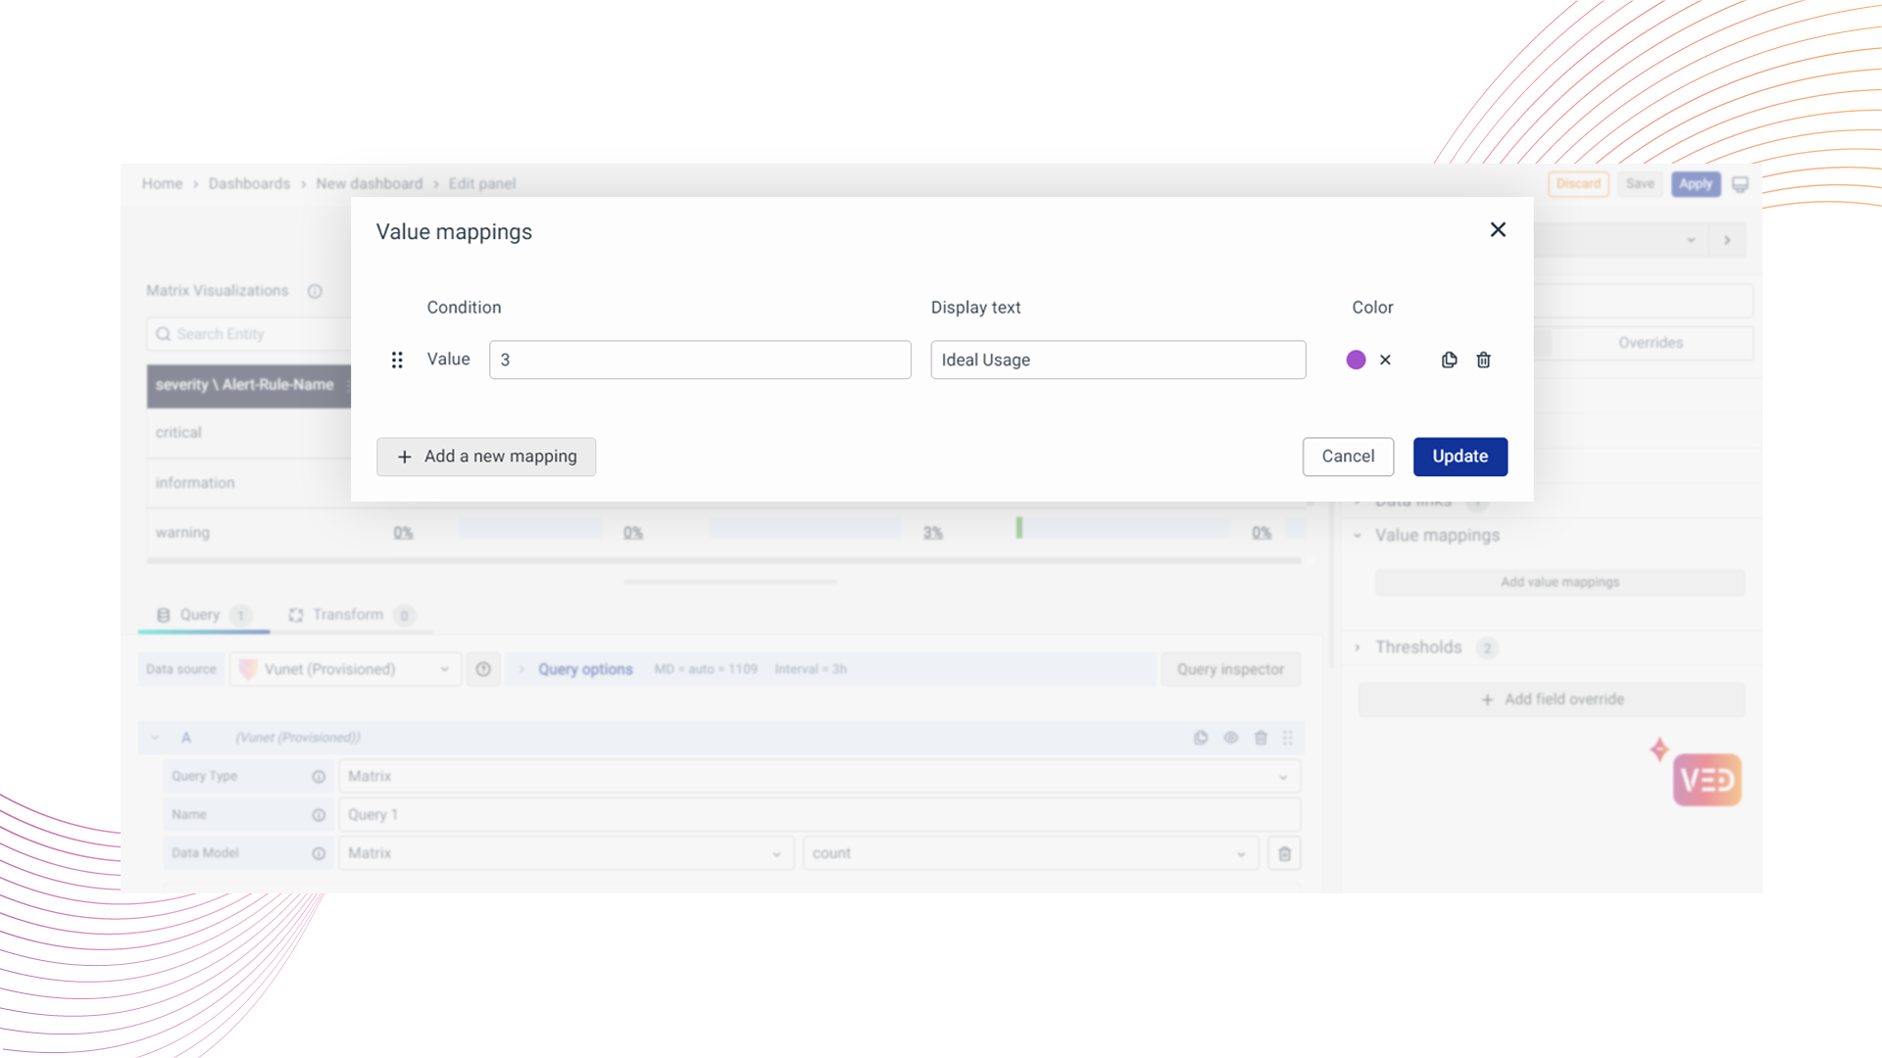1882x1058 pixels.
Task: Duplicate query A with copy icon
Action: [1201, 738]
